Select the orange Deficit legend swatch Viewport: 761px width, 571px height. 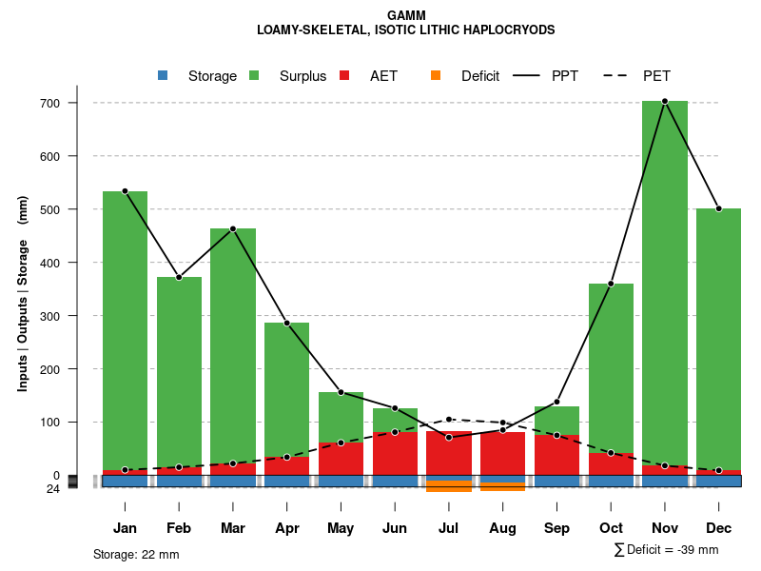tap(436, 75)
